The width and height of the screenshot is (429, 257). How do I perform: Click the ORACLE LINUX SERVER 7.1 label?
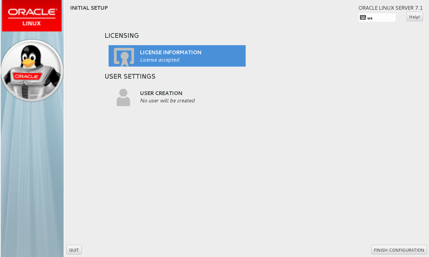(391, 8)
